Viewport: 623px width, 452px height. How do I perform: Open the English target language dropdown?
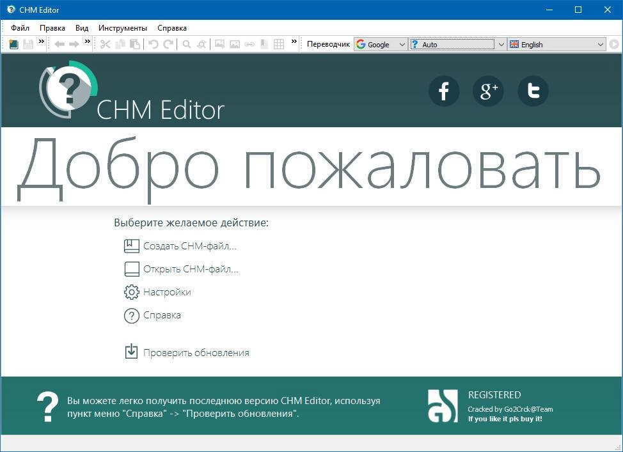(x=556, y=45)
